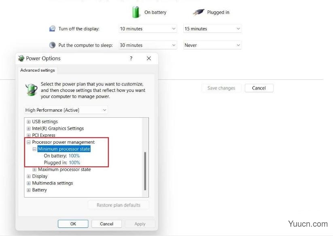Expand the Battery node
The width and height of the screenshot is (333, 236).
coord(28,190)
